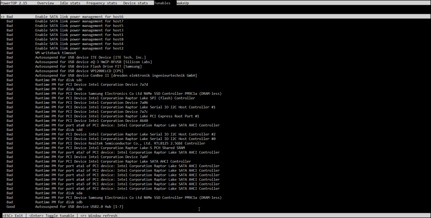
Task: Click the PowerTOP 2.15 title text
Action: [x=14, y=3]
